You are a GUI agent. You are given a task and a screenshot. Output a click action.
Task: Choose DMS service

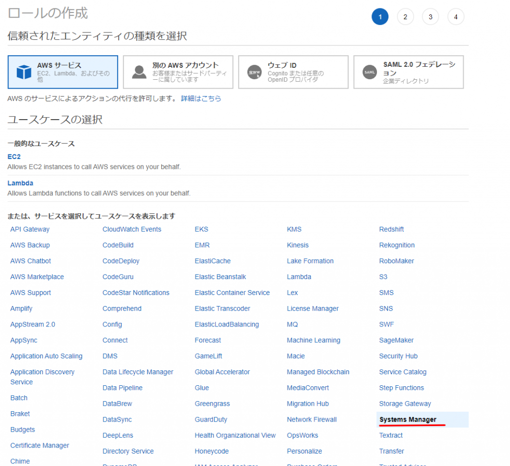110,356
